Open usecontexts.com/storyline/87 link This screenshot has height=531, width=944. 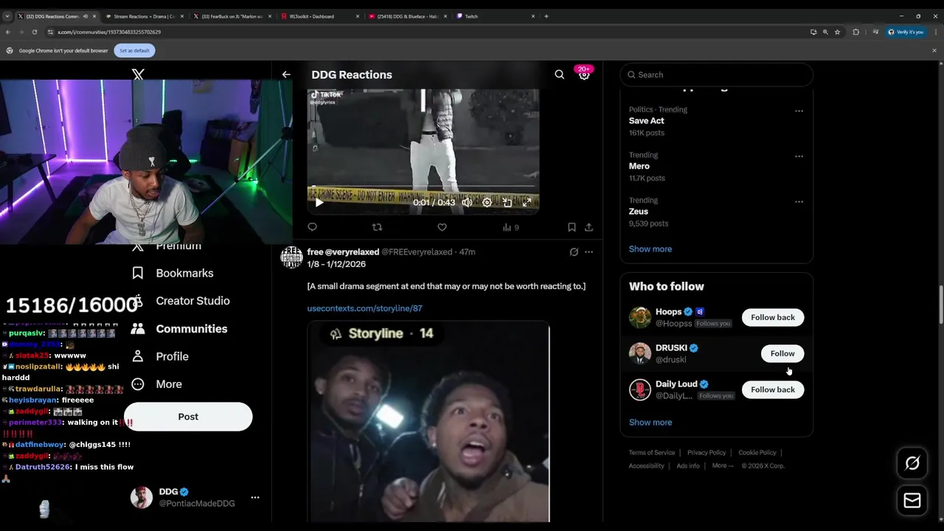click(x=364, y=308)
